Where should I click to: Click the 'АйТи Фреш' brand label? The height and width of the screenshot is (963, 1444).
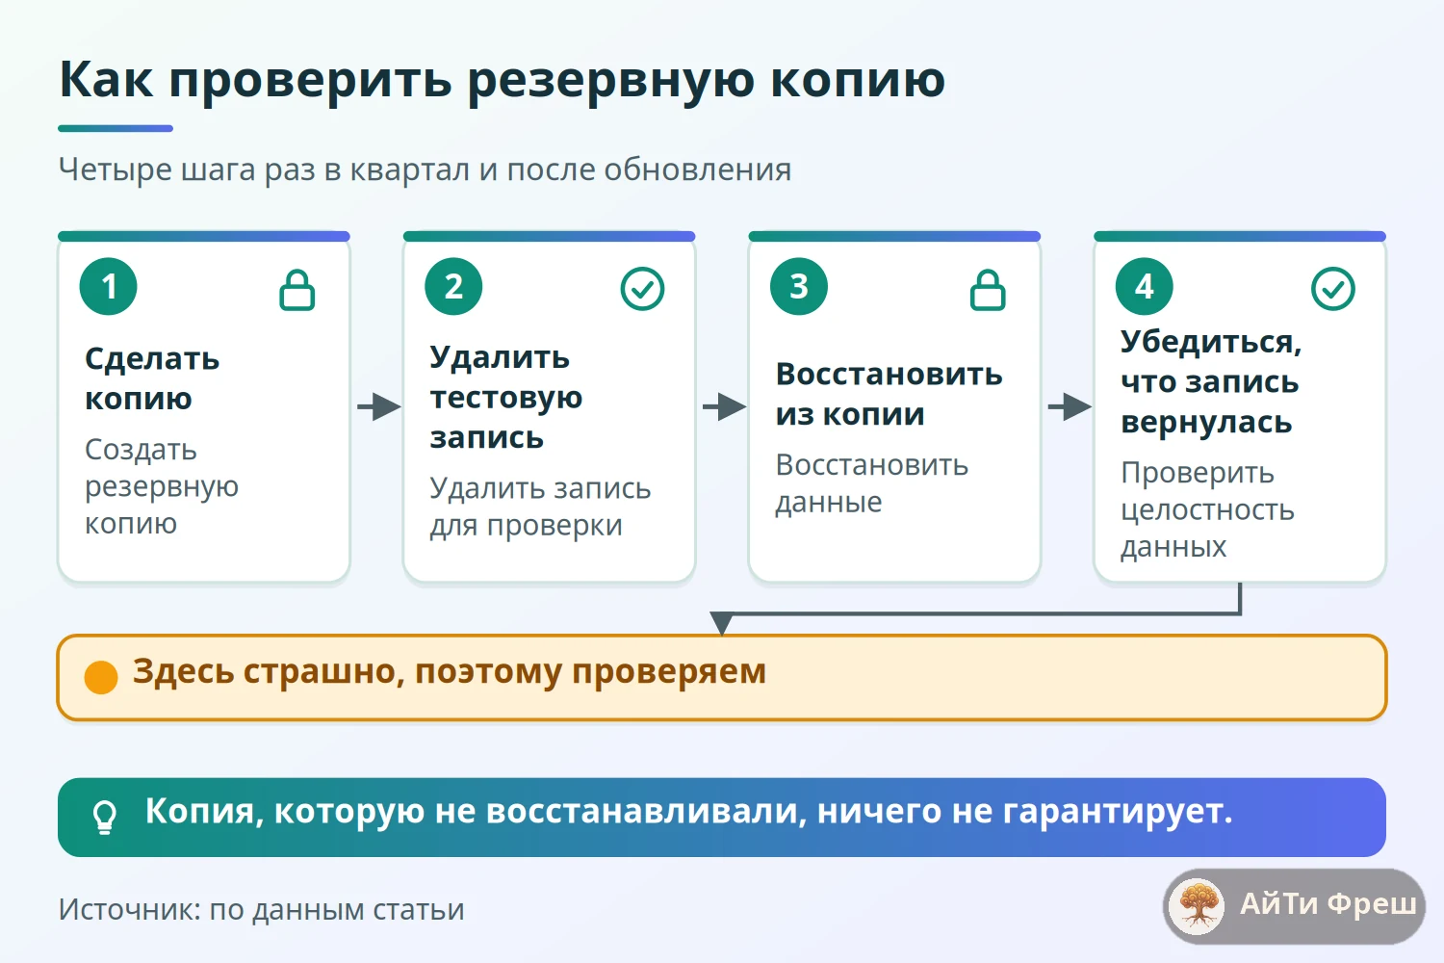point(1328,903)
